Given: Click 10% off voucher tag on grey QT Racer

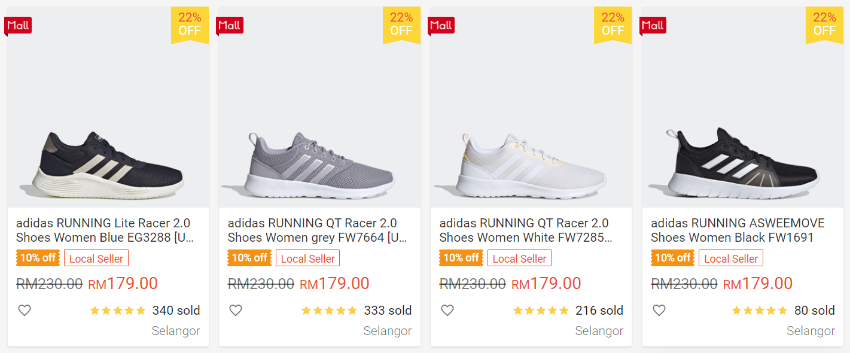Looking at the screenshot, I should click(249, 258).
